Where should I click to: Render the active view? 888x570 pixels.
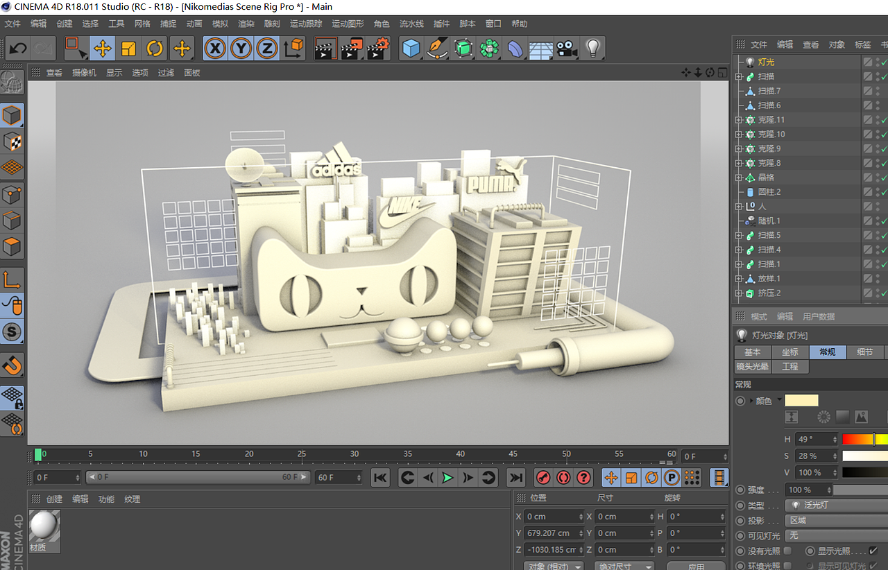click(325, 49)
